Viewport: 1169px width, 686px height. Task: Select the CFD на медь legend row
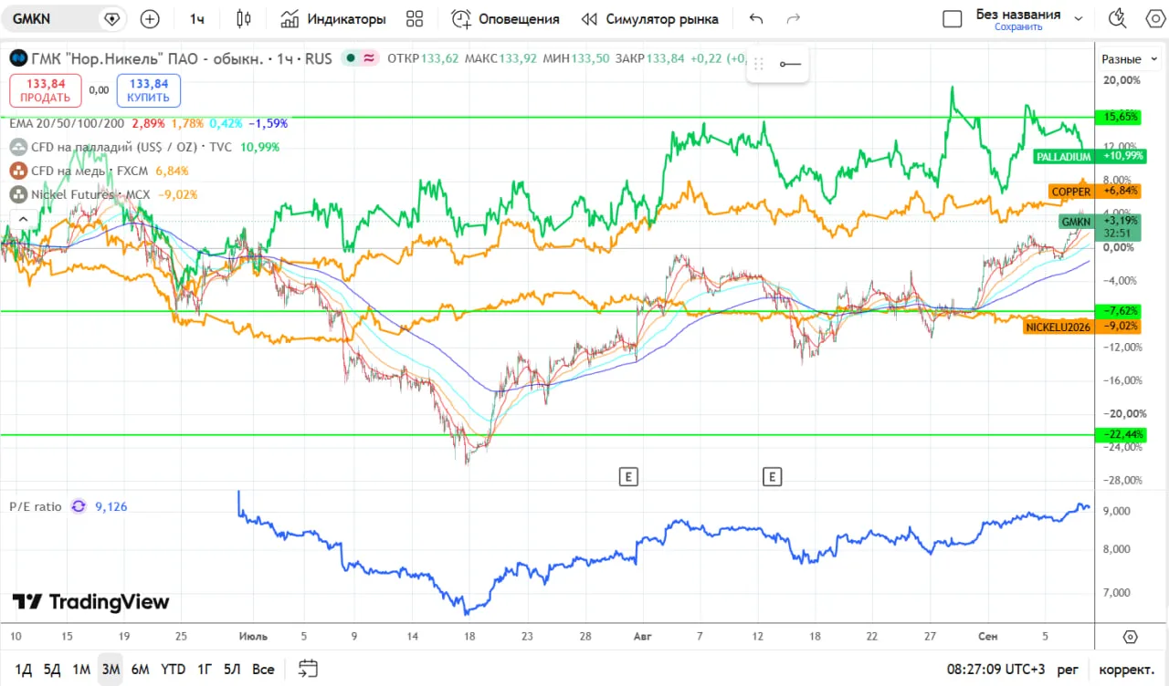click(x=91, y=171)
